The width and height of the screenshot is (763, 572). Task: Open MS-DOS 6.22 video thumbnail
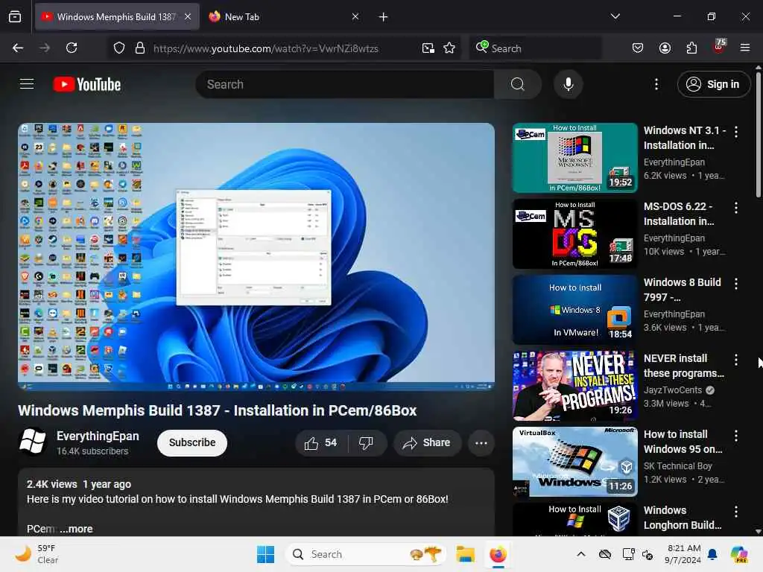574,234
